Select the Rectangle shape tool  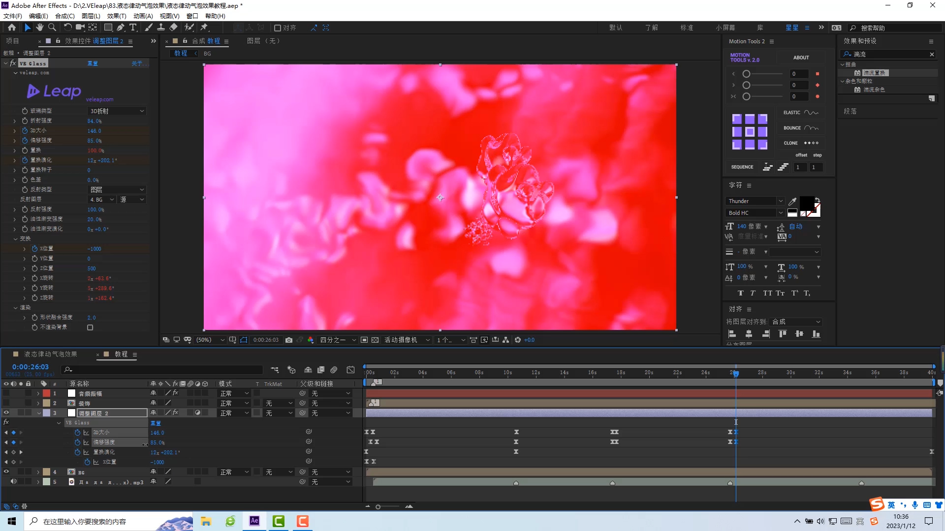click(108, 28)
